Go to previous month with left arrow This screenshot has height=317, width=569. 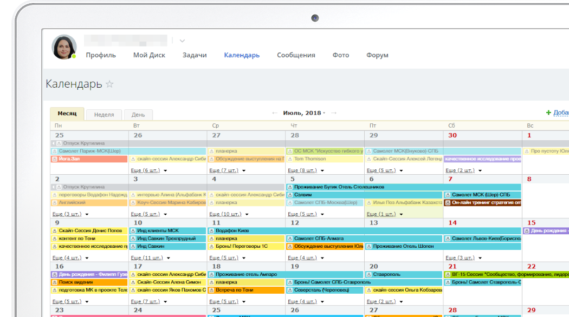point(275,113)
